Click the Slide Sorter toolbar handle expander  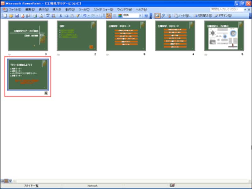(151, 15)
